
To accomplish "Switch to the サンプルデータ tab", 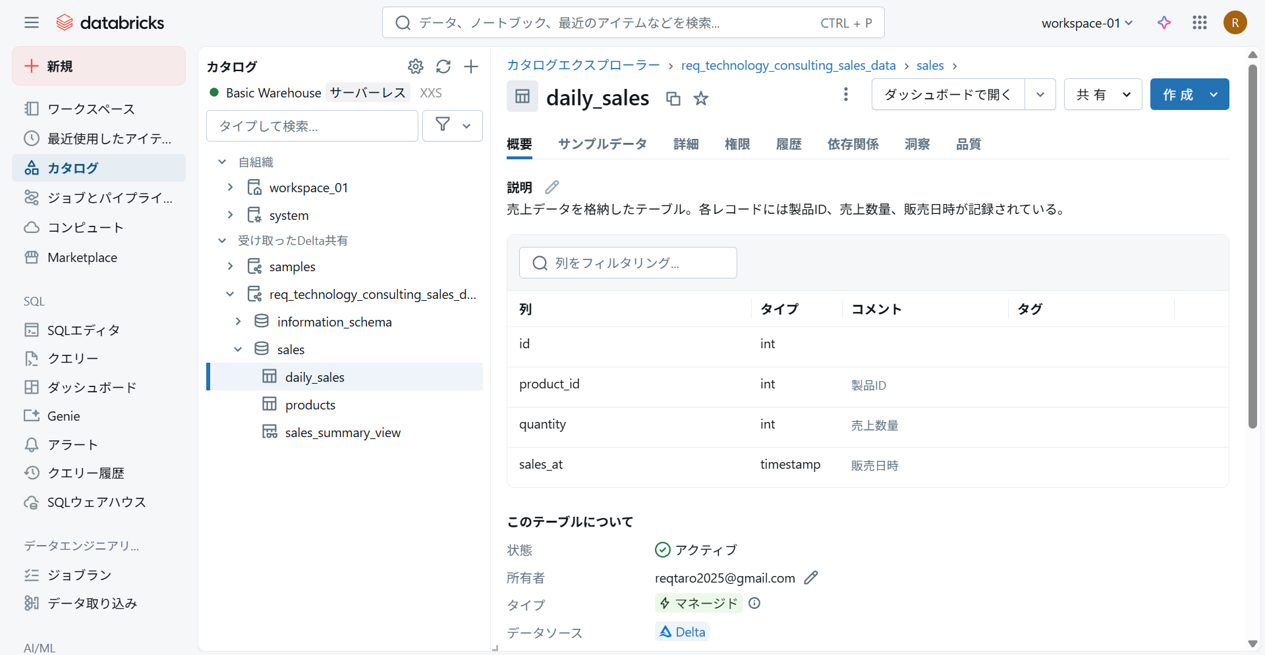I will click(x=602, y=144).
